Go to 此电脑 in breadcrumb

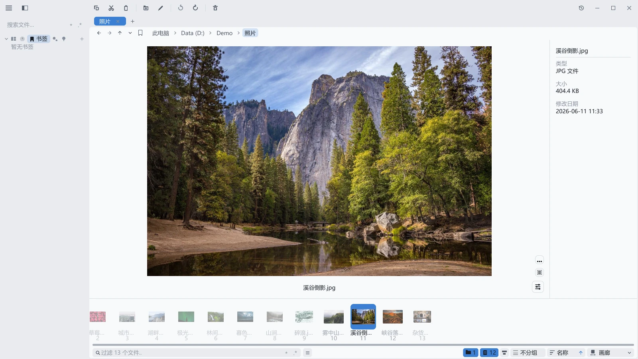pyautogui.click(x=161, y=33)
